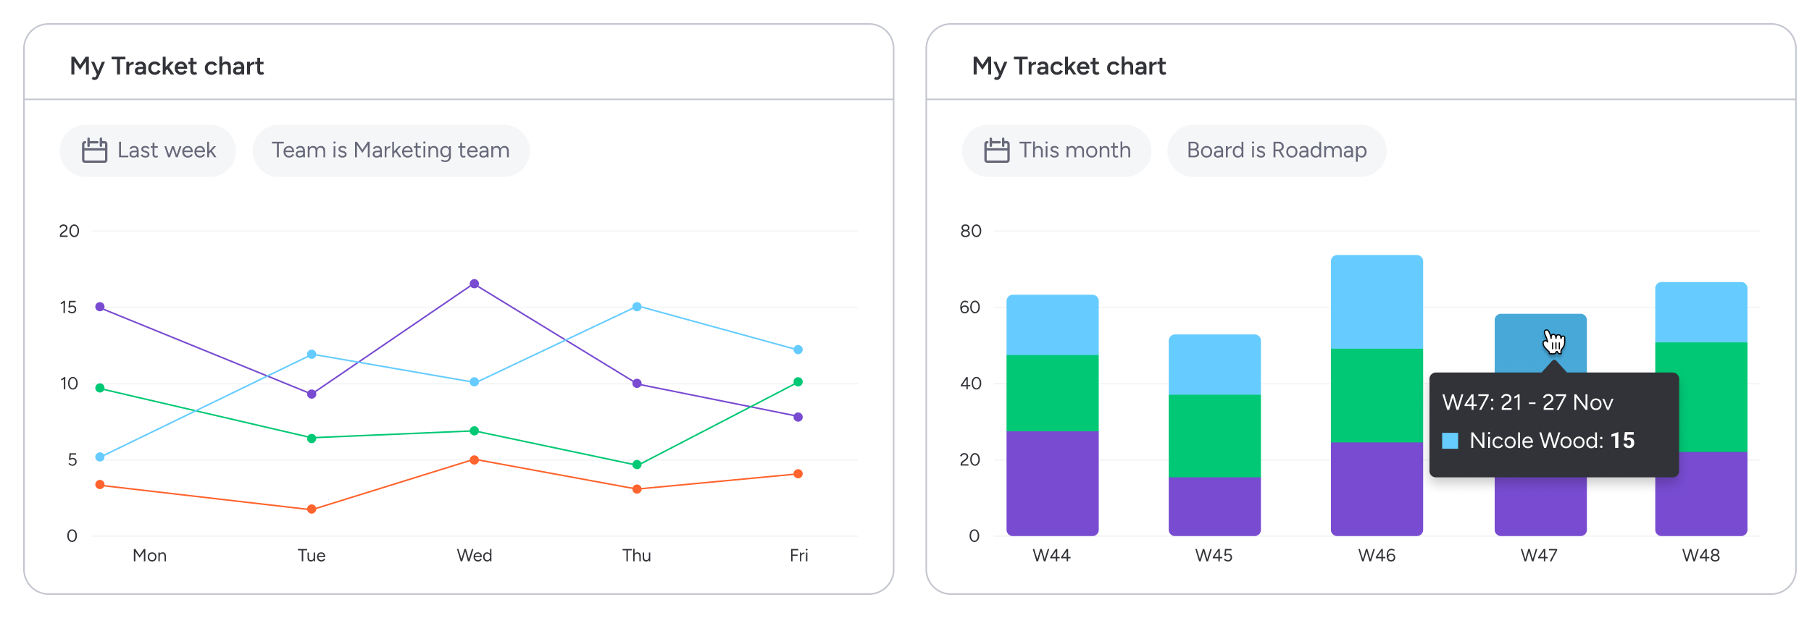Toggle the Team is Marketing team filter
The height and width of the screenshot is (618, 1820).
click(x=391, y=150)
